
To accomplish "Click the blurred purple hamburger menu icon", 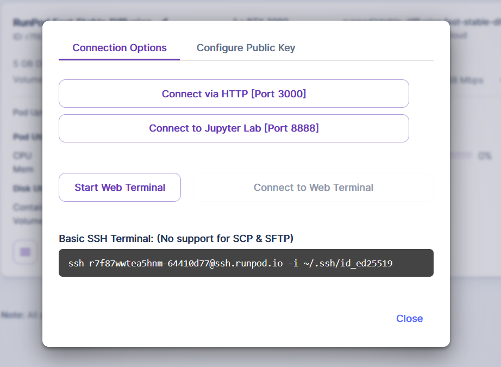I will click(24, 252).
